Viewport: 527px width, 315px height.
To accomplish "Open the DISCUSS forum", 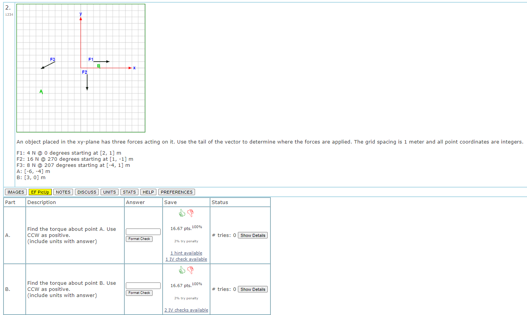I will (86, 192).
